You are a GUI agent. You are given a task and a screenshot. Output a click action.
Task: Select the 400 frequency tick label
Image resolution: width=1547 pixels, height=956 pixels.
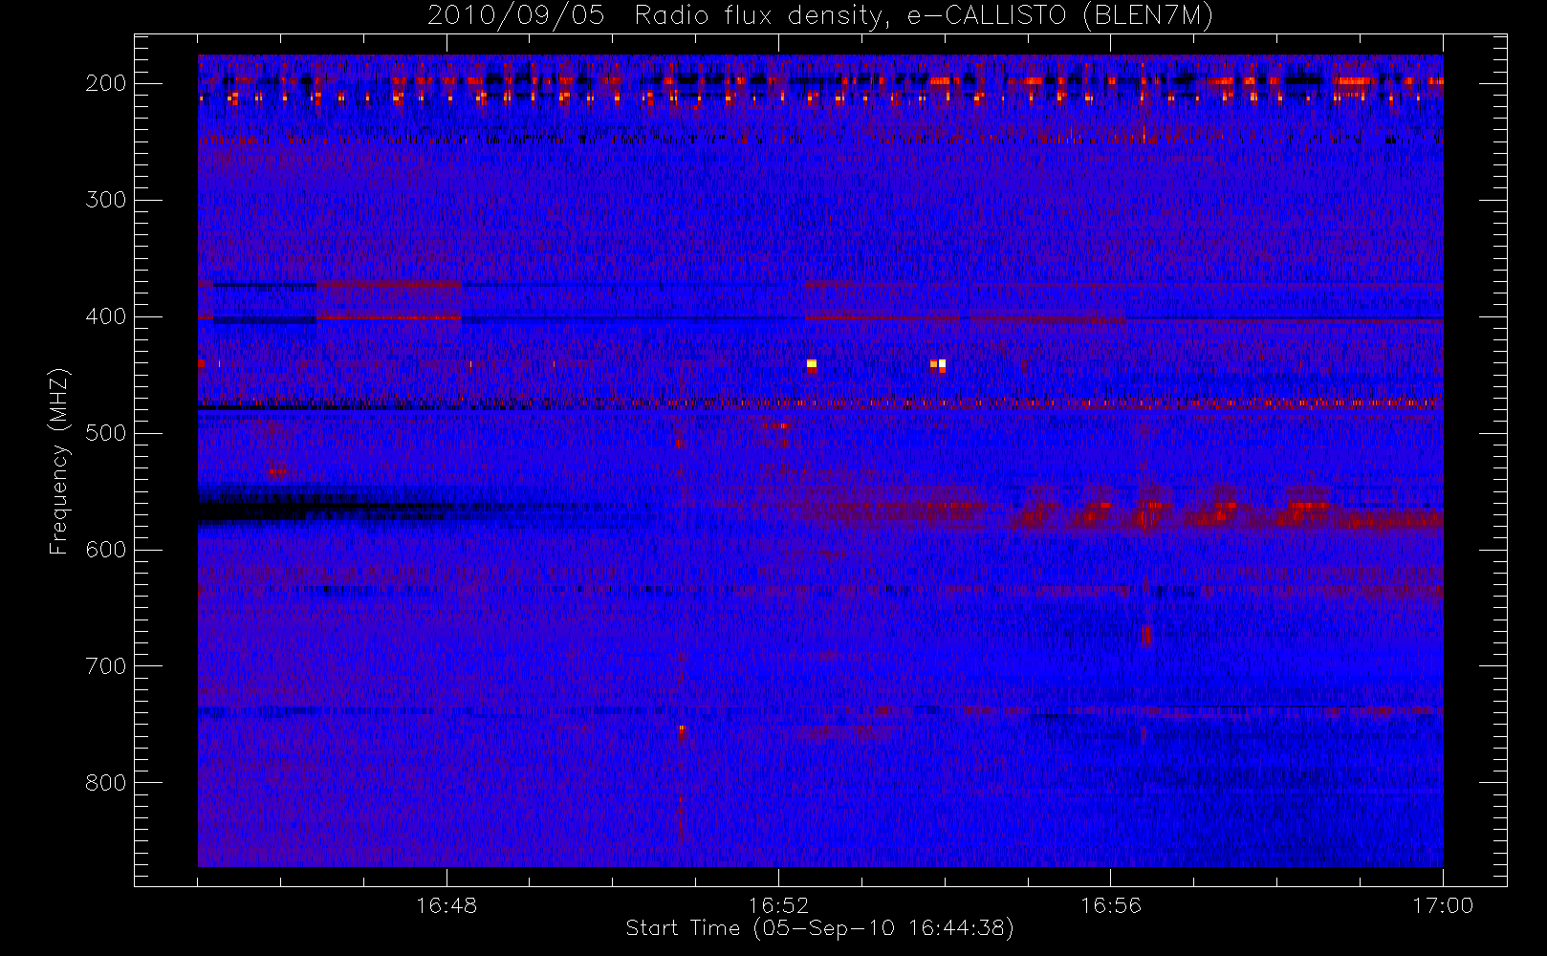106,316
